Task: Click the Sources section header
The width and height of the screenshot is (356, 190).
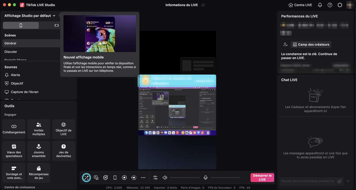Action: (11, 67)
